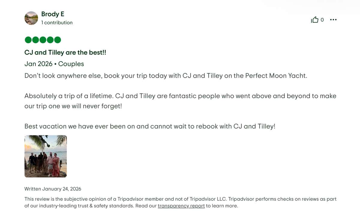Screen dimensions: 360x219
Task: Click the "Don't look anywhere else" paragraph
Action: [166, 75]
